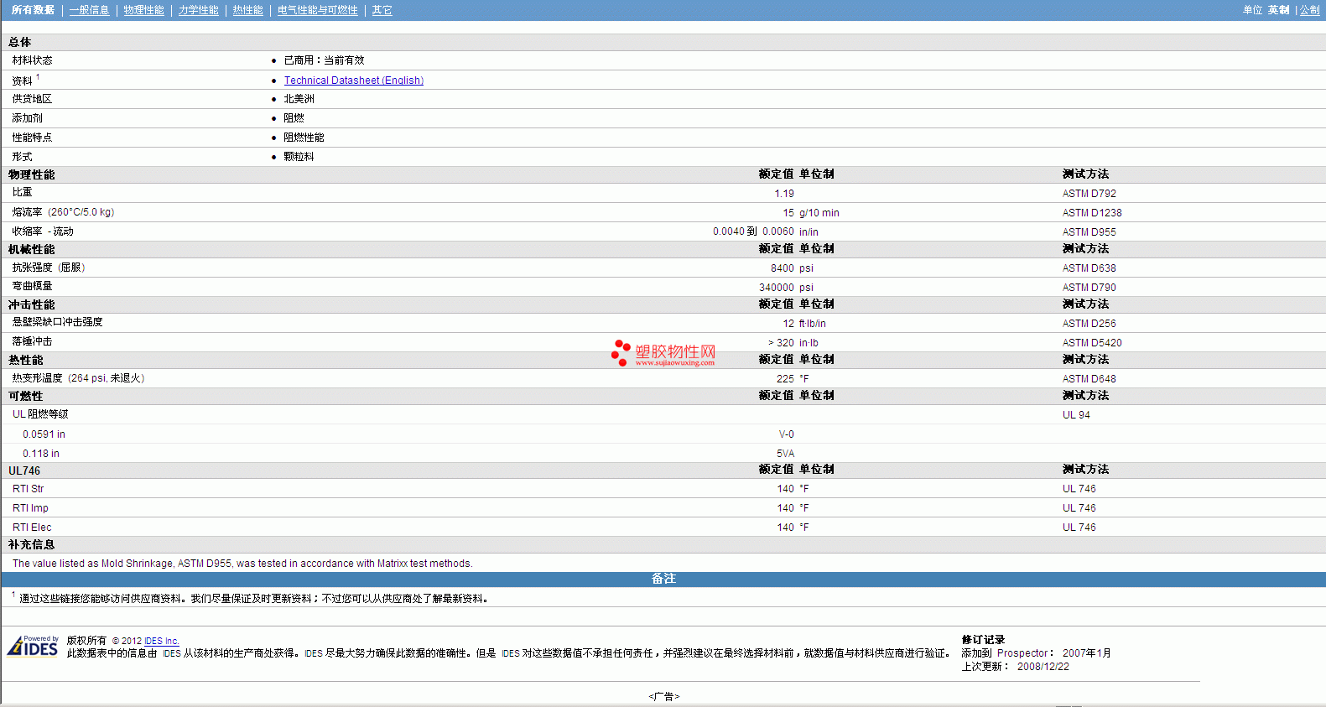Click the 资料 row label
The height and width of the screenshot is (707, 1326).
coord(22,81)
